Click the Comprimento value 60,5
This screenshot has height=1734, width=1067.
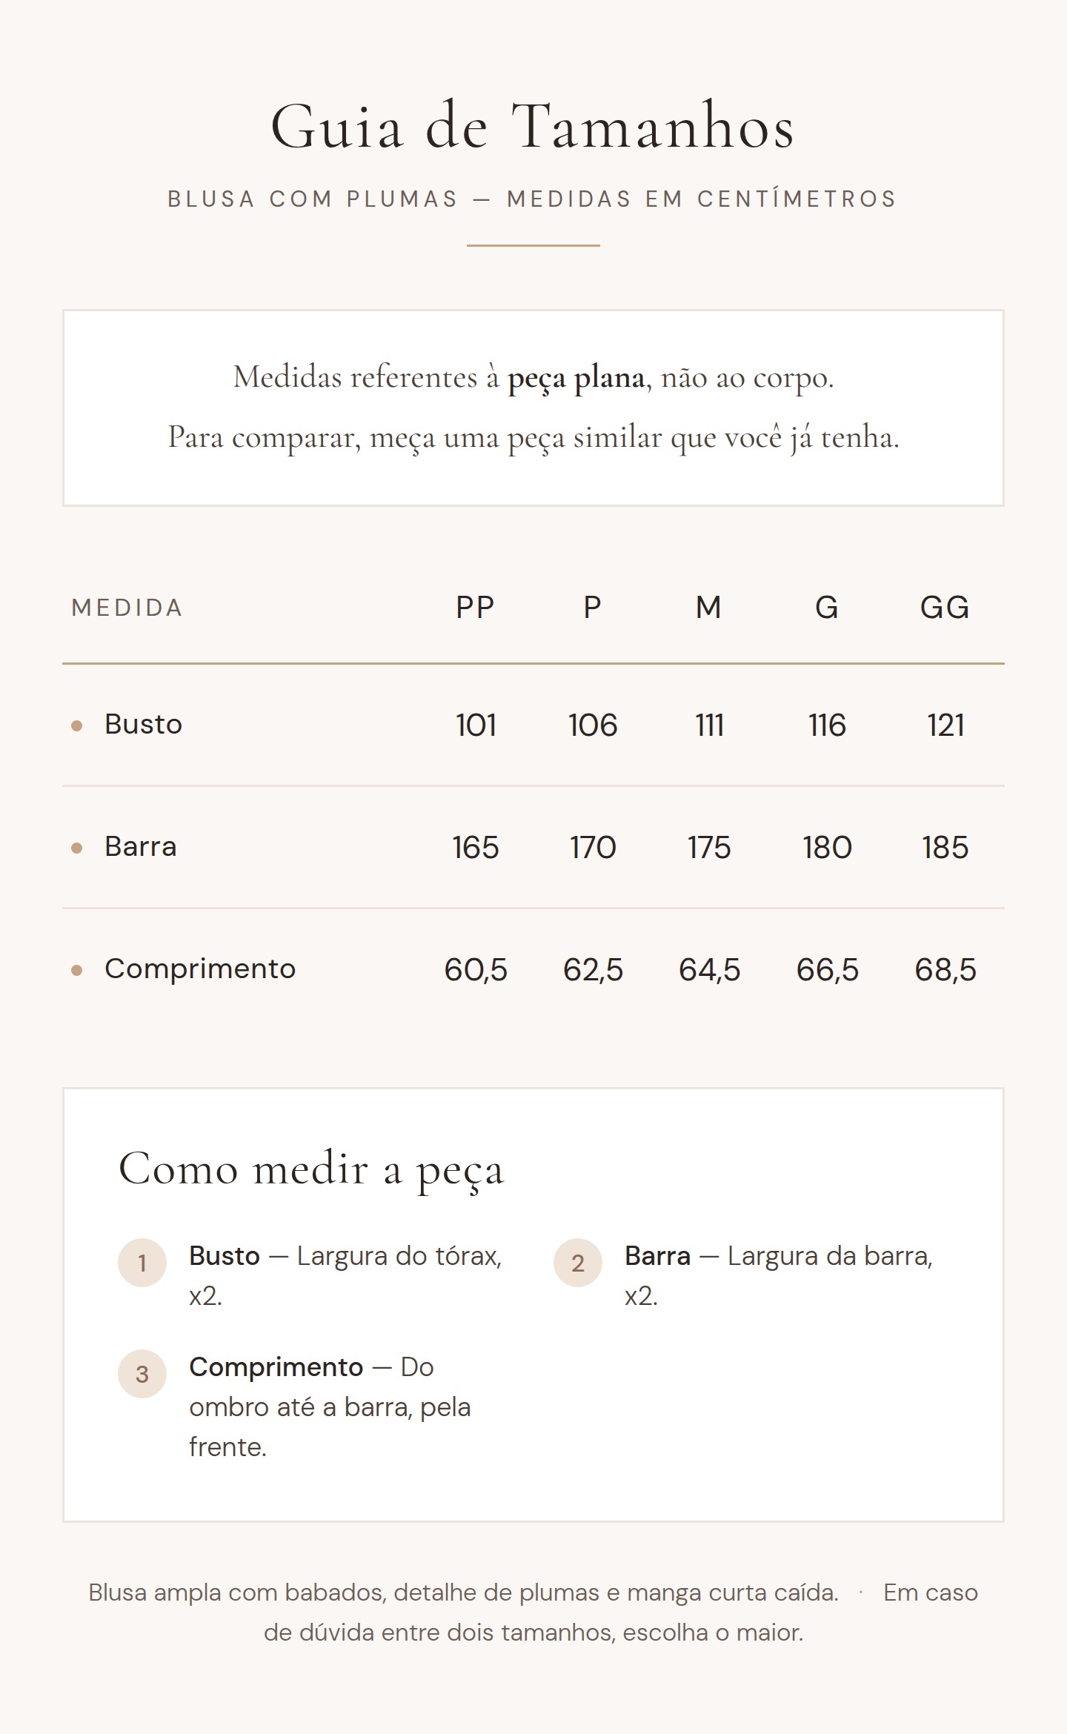point(476,969)
